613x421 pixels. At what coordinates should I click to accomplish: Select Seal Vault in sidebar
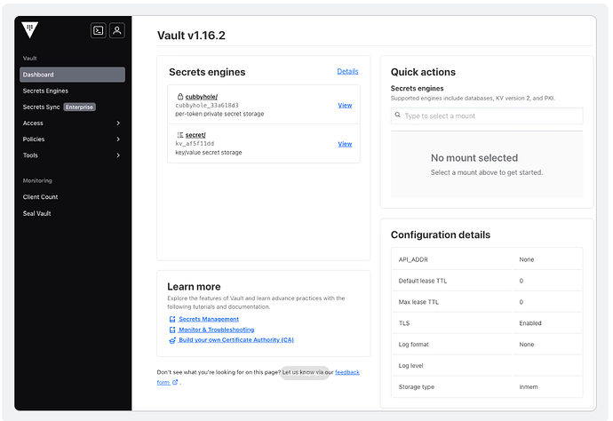tap(36, 213)
